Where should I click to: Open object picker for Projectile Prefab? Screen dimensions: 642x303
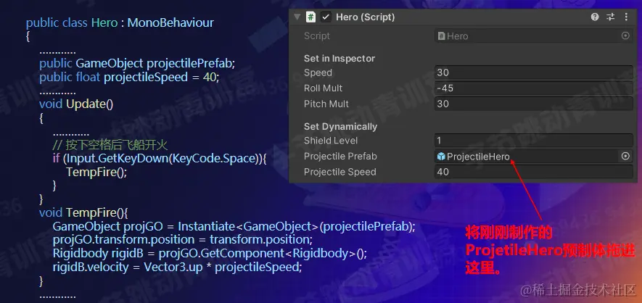click(x=625, y=156)
